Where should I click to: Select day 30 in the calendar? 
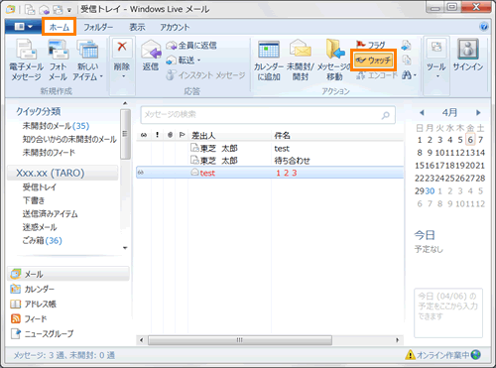pos(430,190)
